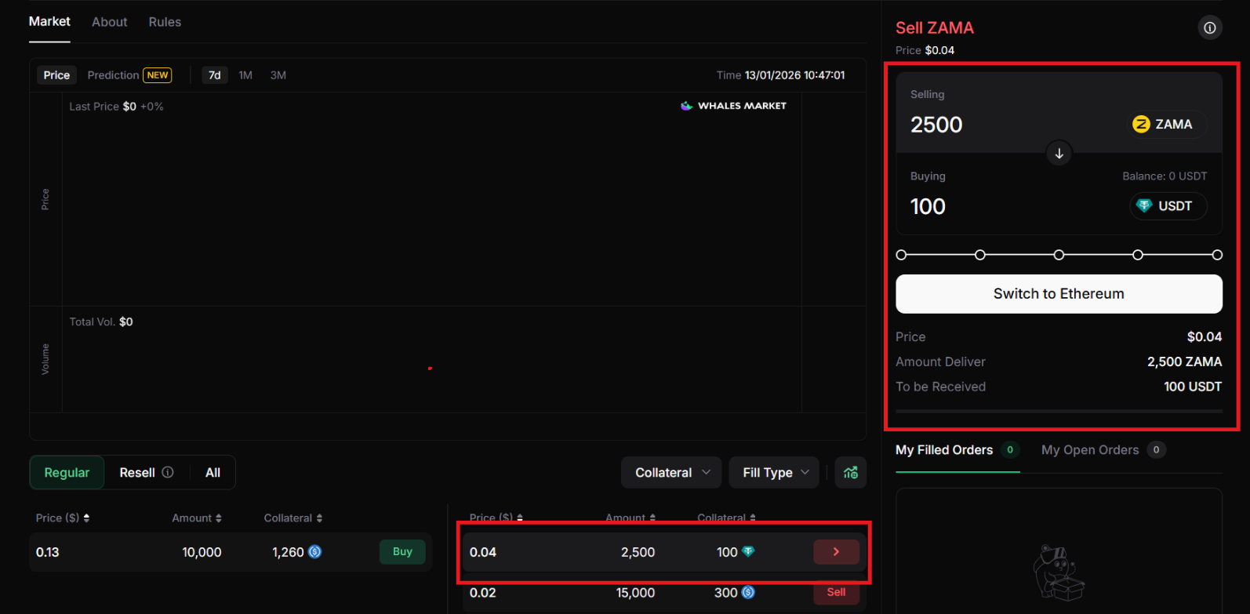1250x614 pixels.
Task: Click the chart toggle icon beside Fill Type
Action: click(x=851, y=472)
